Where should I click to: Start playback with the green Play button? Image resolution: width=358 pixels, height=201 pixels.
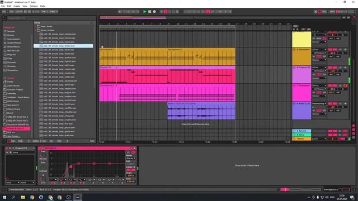(x=144, y=11)
